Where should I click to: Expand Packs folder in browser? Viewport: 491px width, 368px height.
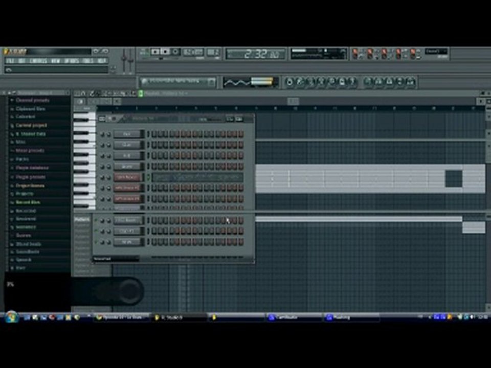point(22,159)
